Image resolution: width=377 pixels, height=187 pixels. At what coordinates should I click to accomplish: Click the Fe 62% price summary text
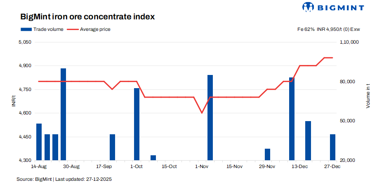(328, 29)
